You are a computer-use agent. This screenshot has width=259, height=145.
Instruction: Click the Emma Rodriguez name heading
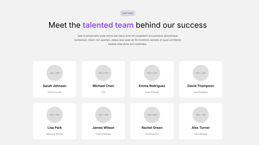[x=152, y=86]
